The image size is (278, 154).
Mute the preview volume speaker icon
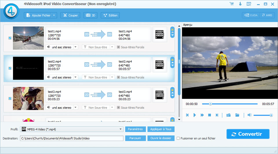249,115
